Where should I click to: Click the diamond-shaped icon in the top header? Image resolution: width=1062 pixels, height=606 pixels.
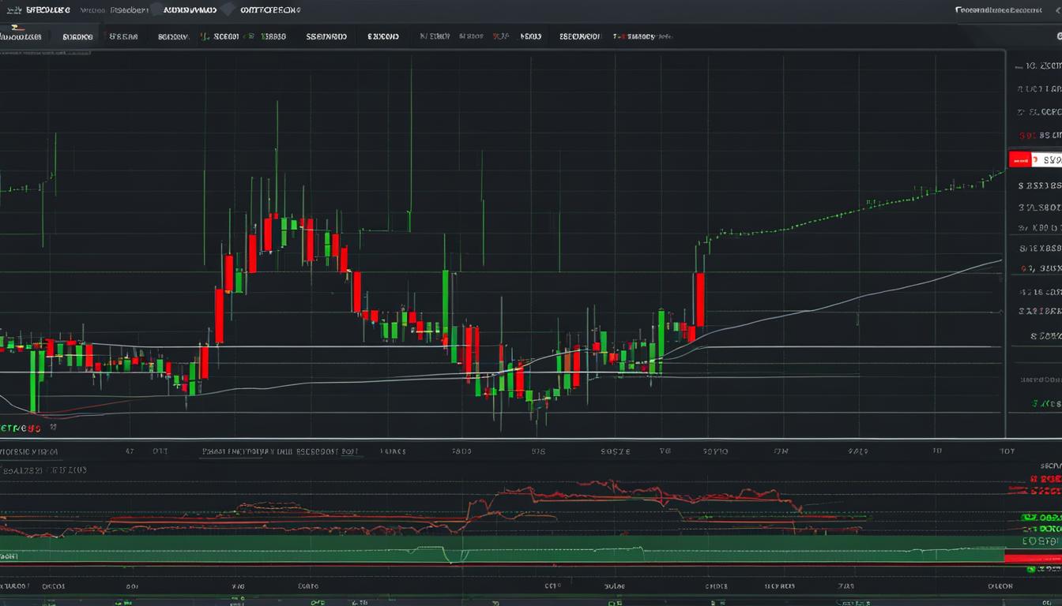pyautogui.click(x=228, y=10)
